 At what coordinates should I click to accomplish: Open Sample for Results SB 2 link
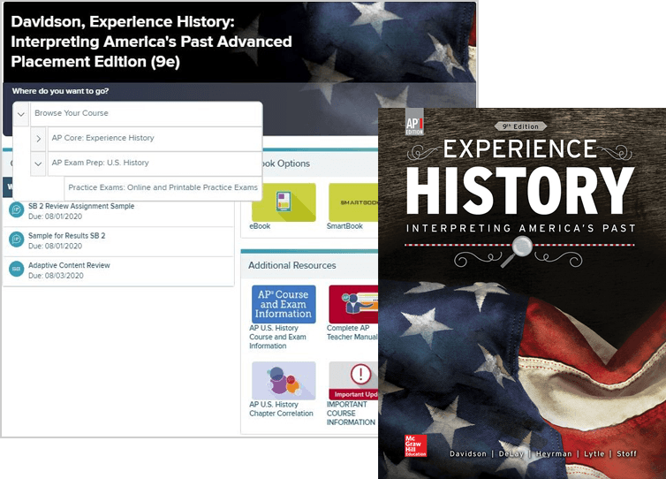66,235
